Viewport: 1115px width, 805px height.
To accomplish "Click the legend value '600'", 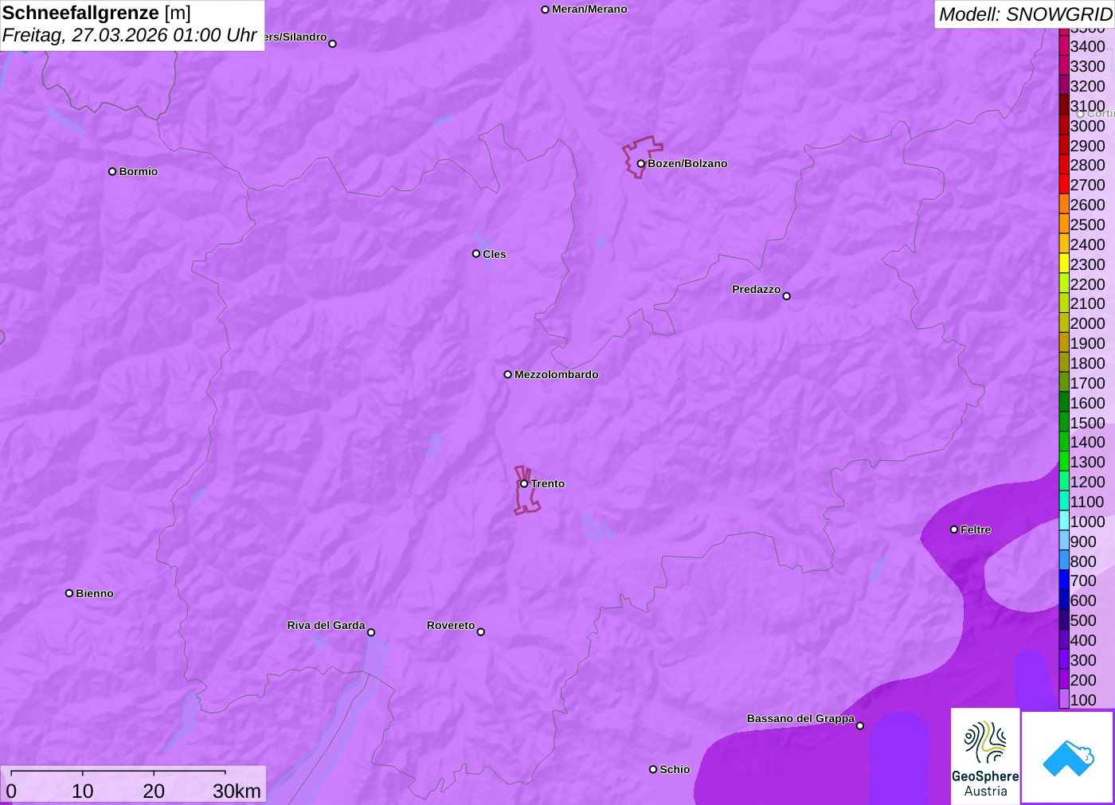I will tap(1083, 600).
